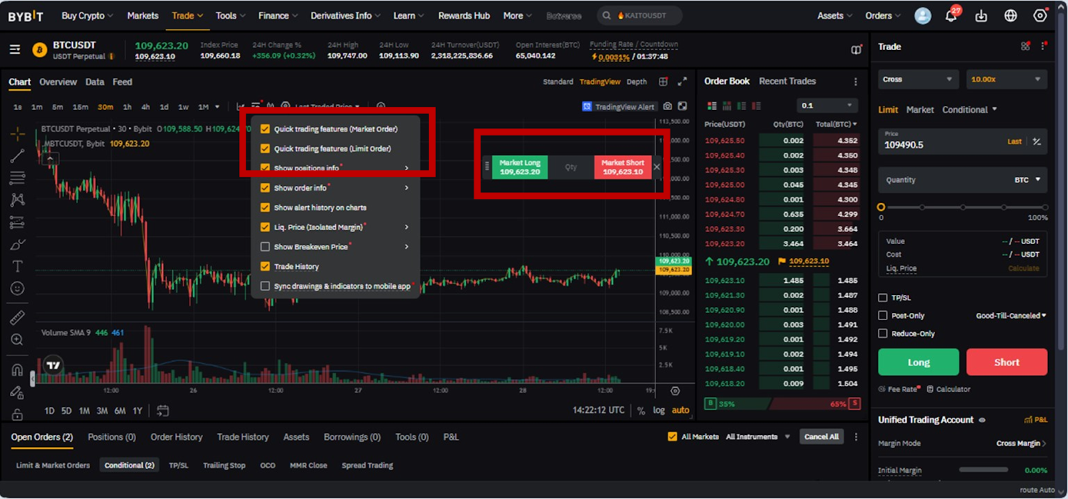This screenshot has width=1068, height=499.
Task: Uncheck Quick trading features (Limit Order)
Action: 265,149
